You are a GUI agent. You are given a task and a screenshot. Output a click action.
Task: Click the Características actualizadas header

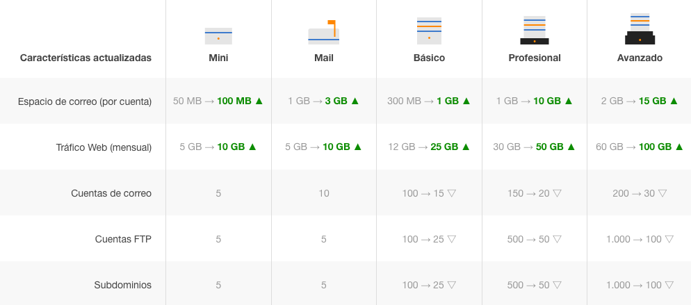86,58
